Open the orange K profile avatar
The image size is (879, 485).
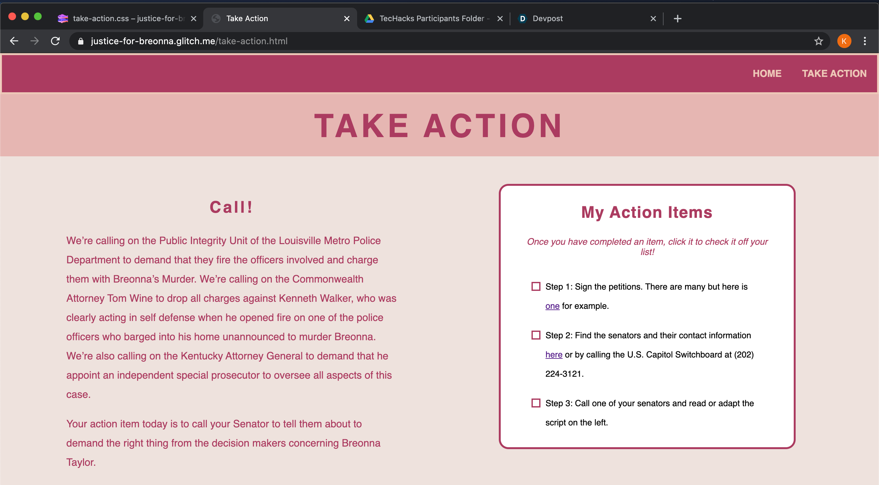[x=844, y=41]
